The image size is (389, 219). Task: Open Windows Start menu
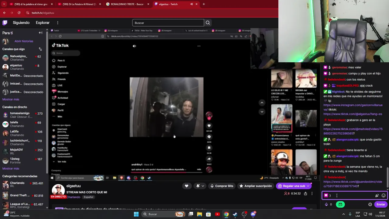(136, 214)
